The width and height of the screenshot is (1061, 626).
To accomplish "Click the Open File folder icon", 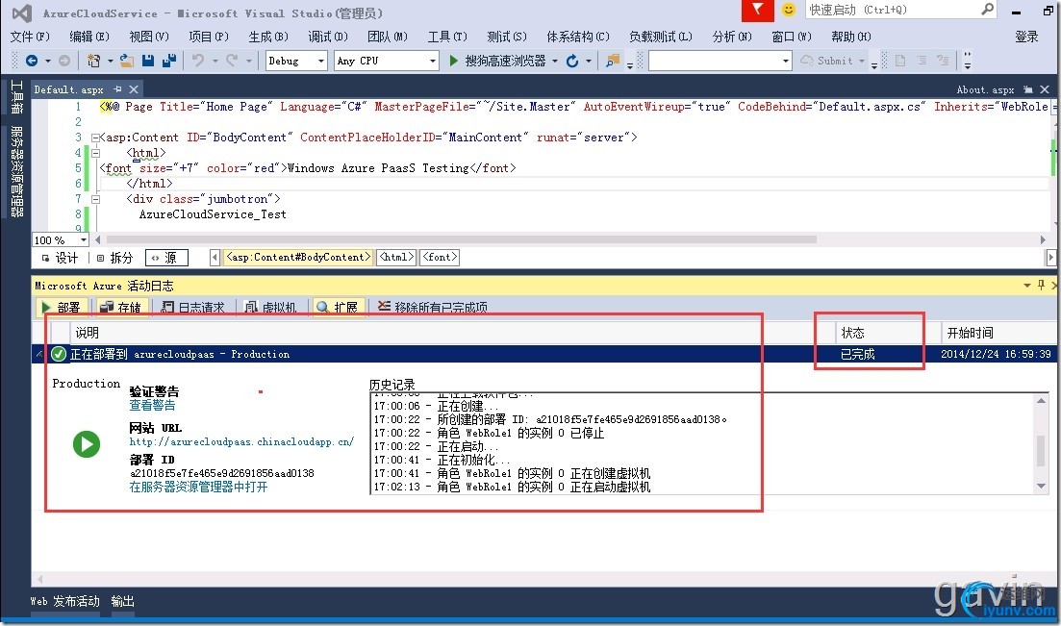I will 127,61.
